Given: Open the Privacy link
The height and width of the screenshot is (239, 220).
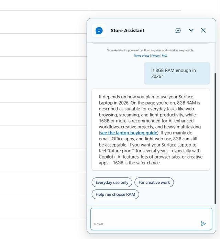Looking at the screenshot, I should pos(155,56).
